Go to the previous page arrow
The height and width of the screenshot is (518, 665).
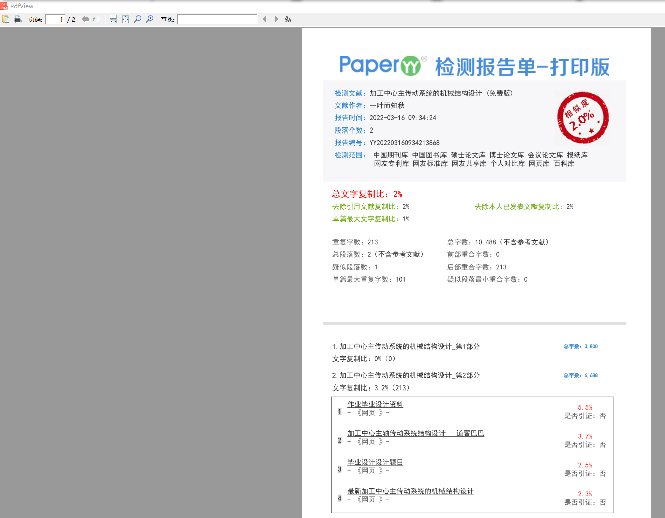point(85,19)
